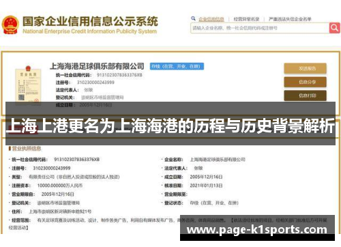Open the business license thumbnail image
This screenshot has height=247, width=341.
28,86
